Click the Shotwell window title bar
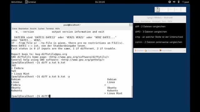200x112 pixels. [160, 18]
